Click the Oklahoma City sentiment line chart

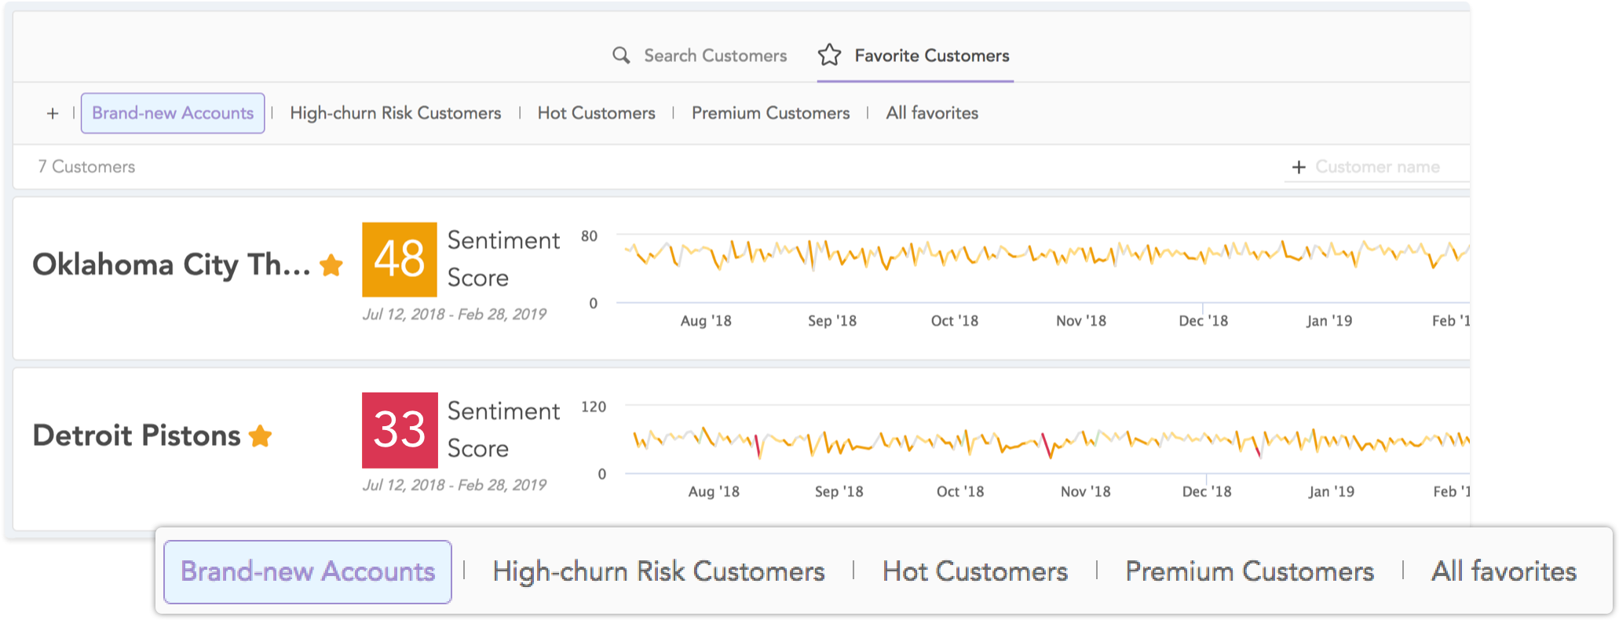pyautogui.click(x=1043, y=268)
